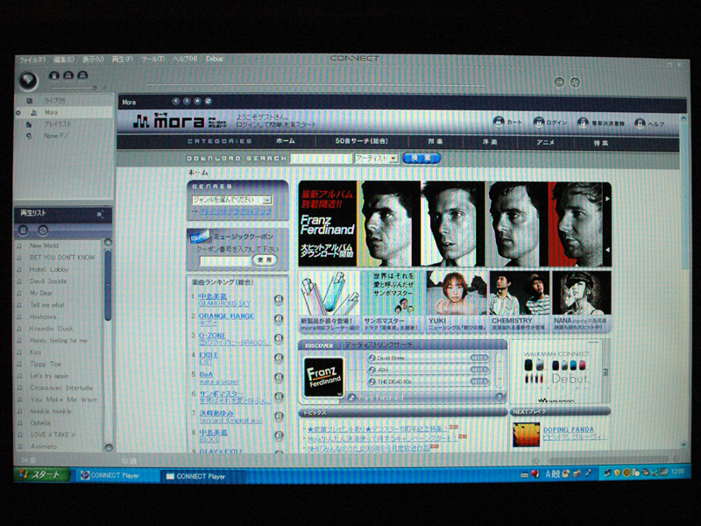Open the 再生(P) menu

point(122,59)
